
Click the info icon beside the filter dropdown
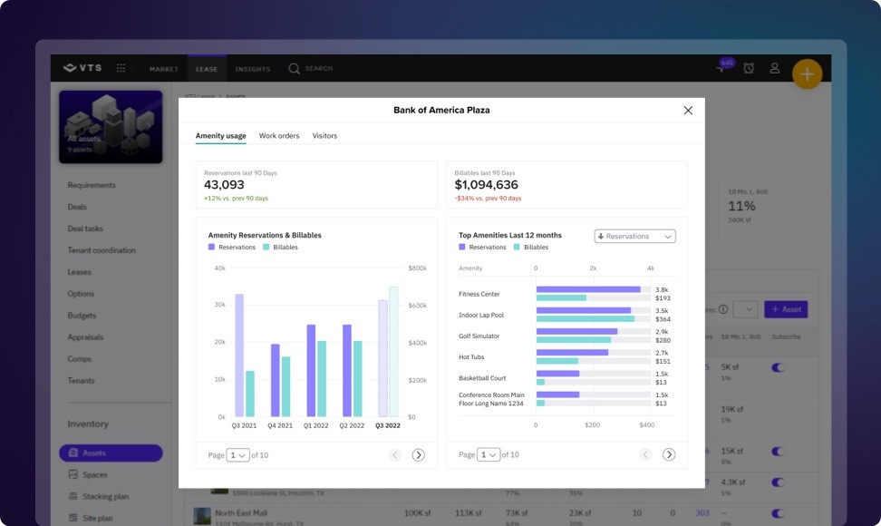point(723,309)
